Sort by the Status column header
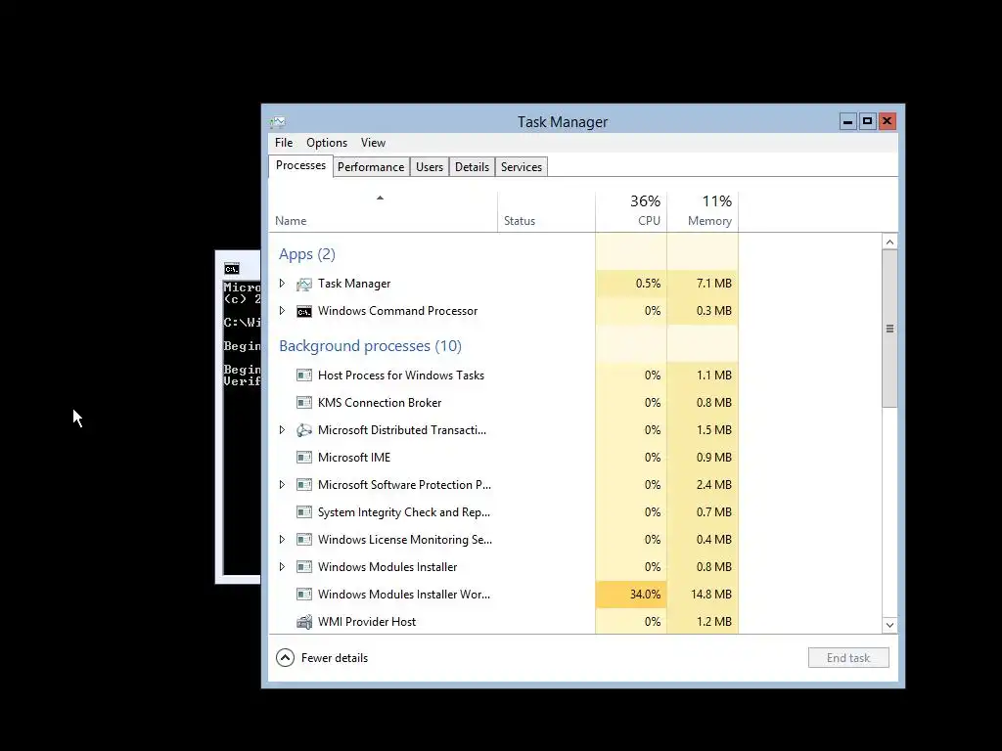 click(x=546, y=211)
